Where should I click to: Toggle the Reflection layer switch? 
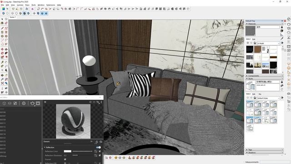pyautogui.click(x=99, y=147)
